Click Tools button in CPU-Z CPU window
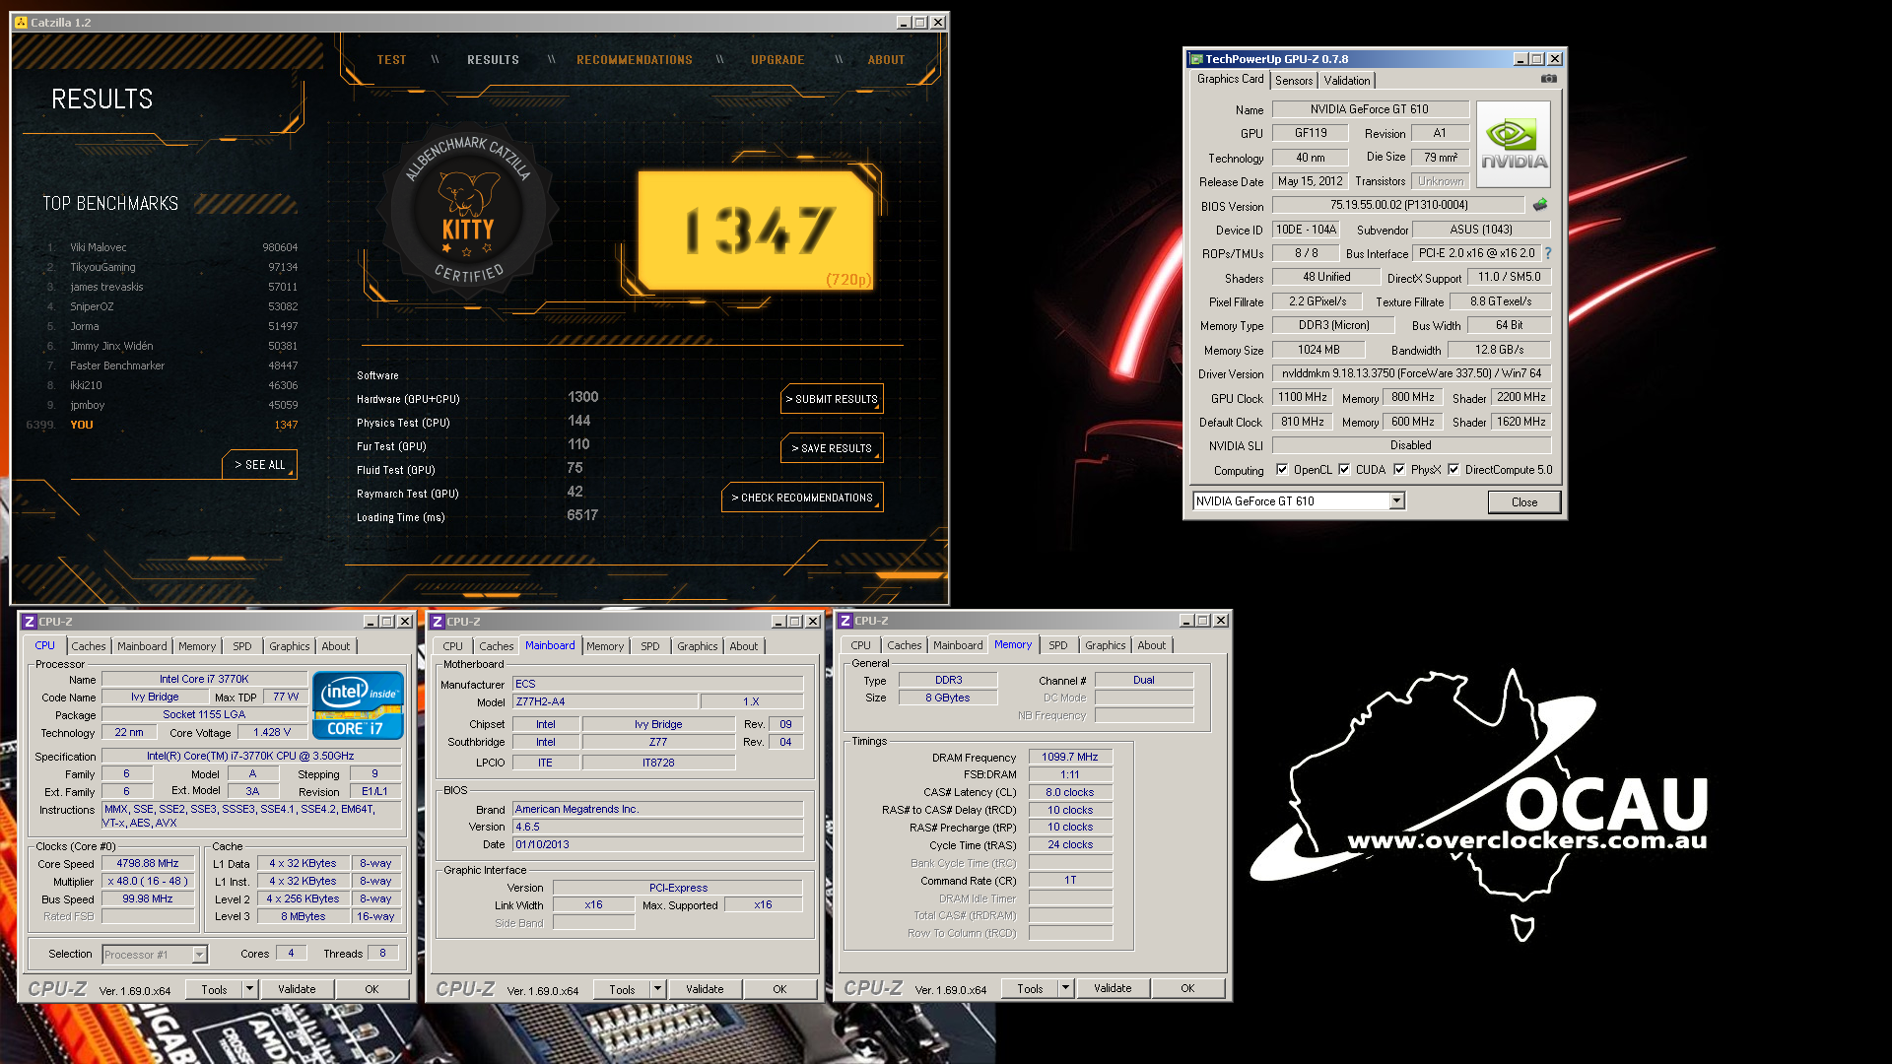Screen dimensions: 1892x1064 [x=214, y=989]
